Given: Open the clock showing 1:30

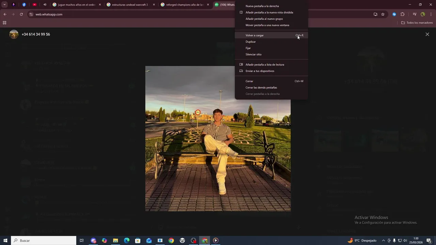Looking at the screenshot, I should 416,241.
